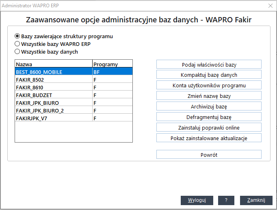
Task: Select database row FAKIR_8610
Action: (74, 87)
